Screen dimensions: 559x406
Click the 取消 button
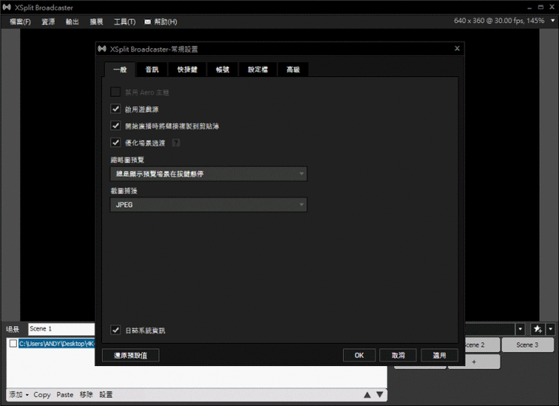pyautogui.click(x=398, y=355)
